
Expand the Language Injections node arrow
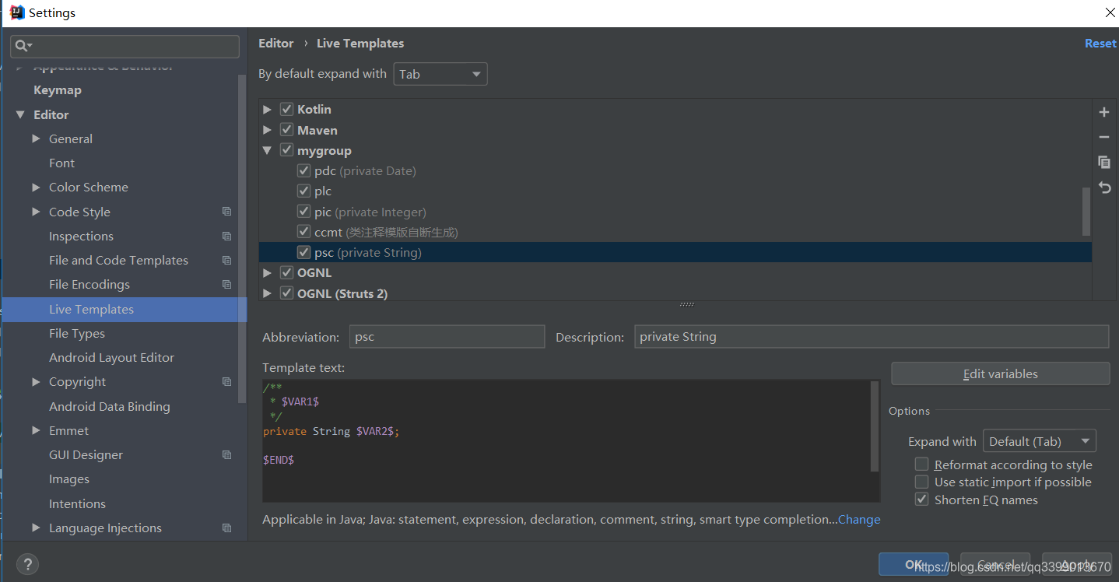(36, 528)
